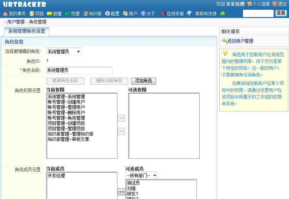Click the 添加角色 button
The image size is (289, 199).
pos(143,81)
